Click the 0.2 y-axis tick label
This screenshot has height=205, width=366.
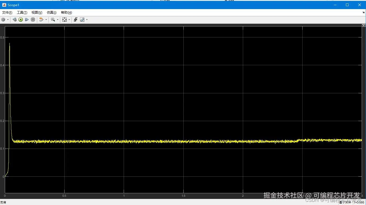click(x=2, y=121)
